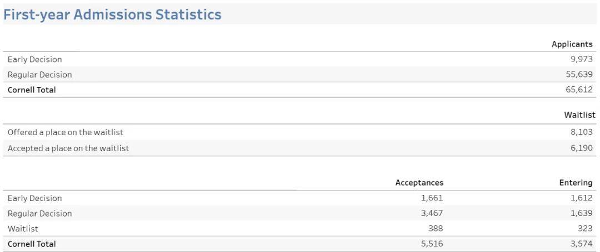
Task: Select the Early Decision entering value 1,612
Action: tap(581, 198)
